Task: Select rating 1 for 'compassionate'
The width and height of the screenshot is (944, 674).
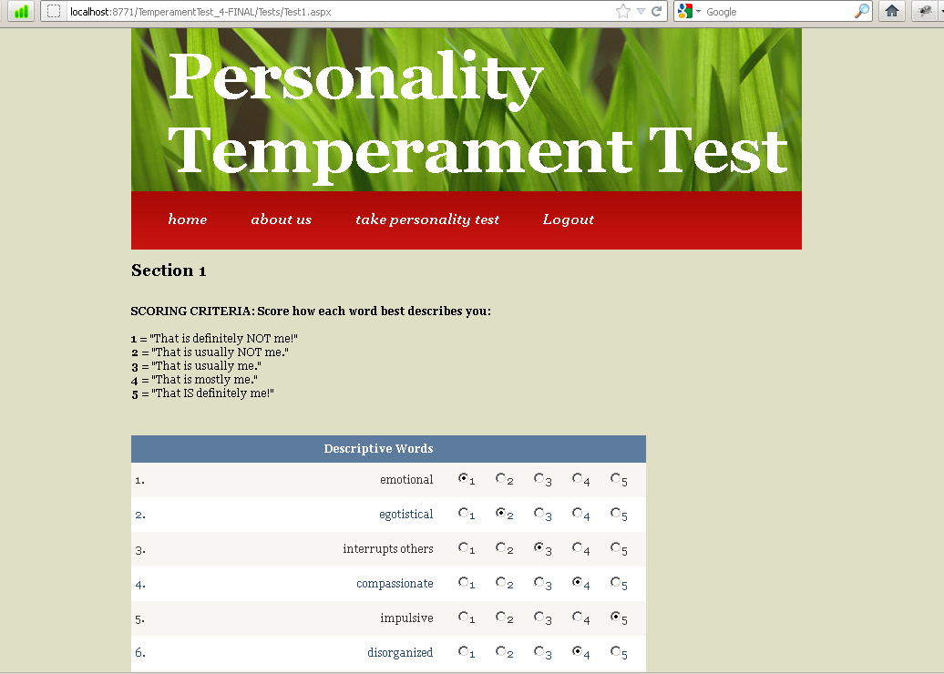Action: [x=462, y=583]
